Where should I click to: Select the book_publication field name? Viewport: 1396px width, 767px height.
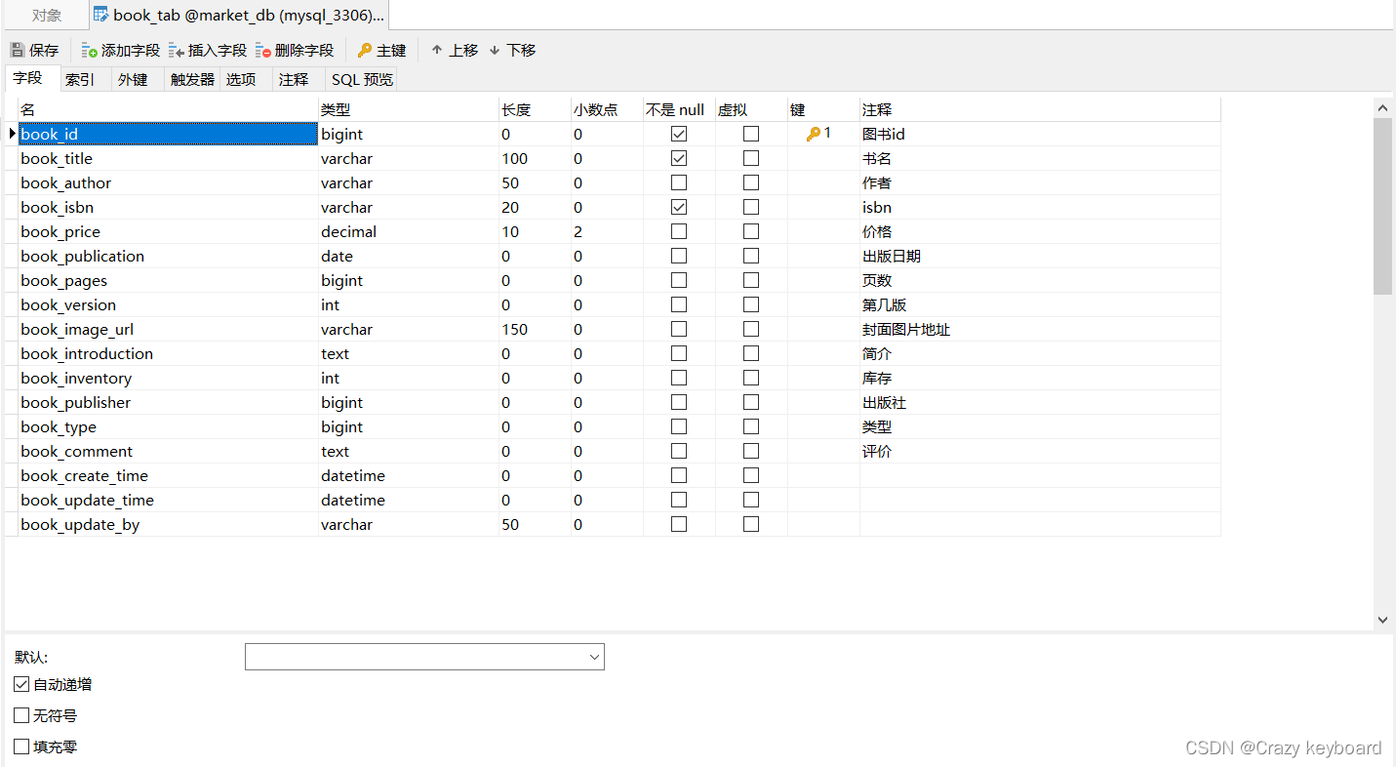pyautogui.click(x=83, y=256)
